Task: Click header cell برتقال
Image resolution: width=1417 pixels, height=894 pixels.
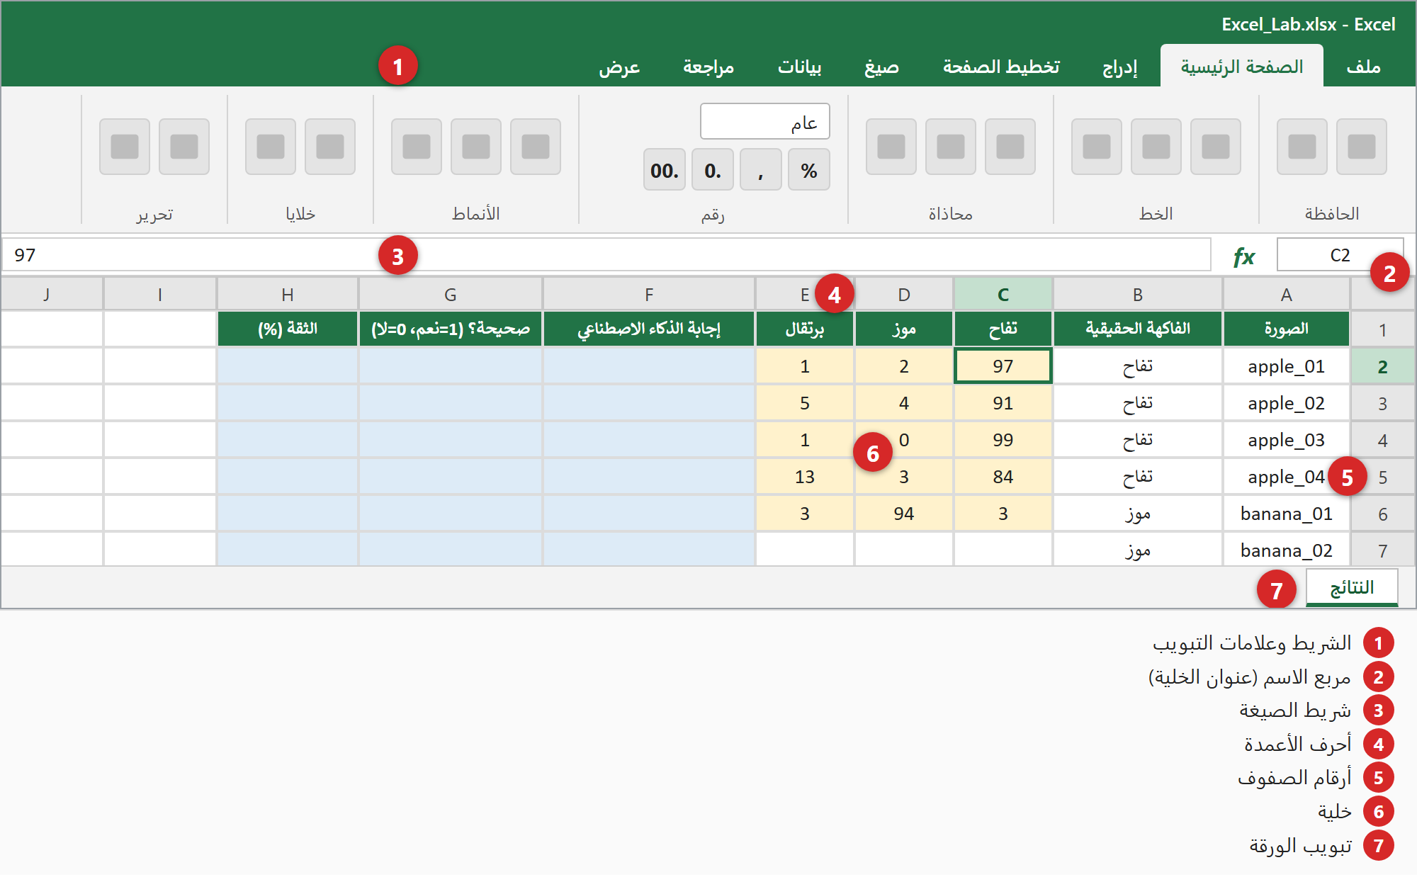Action: pyautogui.click(x=805, y=329)
